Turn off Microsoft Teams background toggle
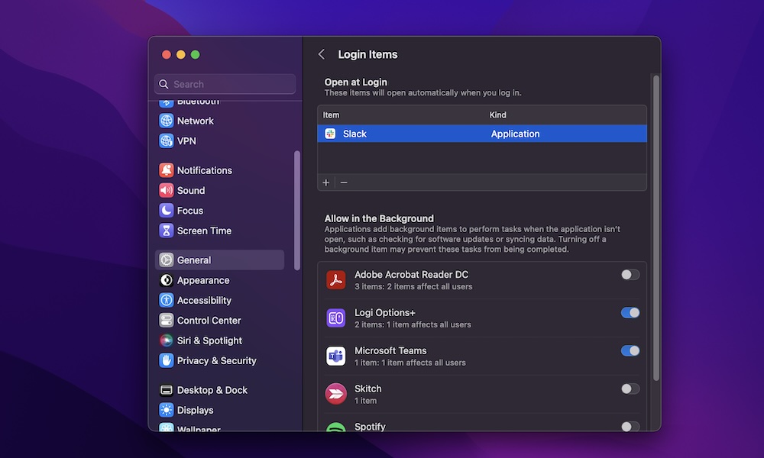The width and height of the screenshot is (764, 458). (x=630, y=351)
